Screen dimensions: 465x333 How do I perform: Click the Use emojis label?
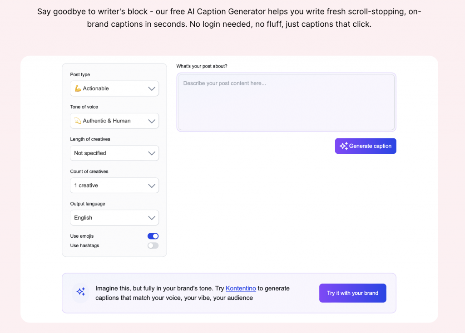82,236
